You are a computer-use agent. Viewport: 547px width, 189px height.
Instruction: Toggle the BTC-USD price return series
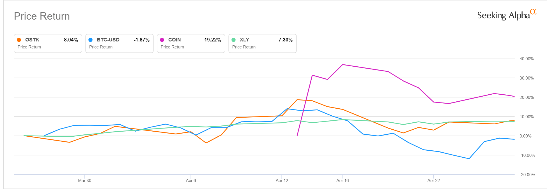pos(119,43)
